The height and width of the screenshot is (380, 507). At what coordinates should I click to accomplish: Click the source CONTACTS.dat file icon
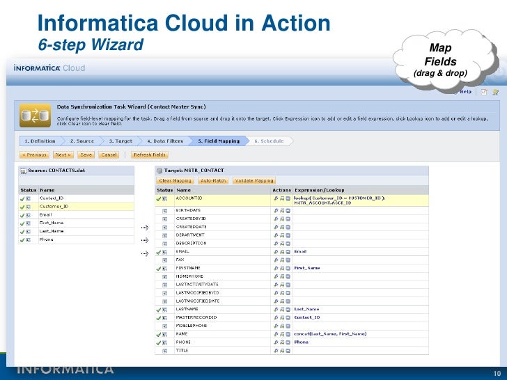tap(23, 171)
